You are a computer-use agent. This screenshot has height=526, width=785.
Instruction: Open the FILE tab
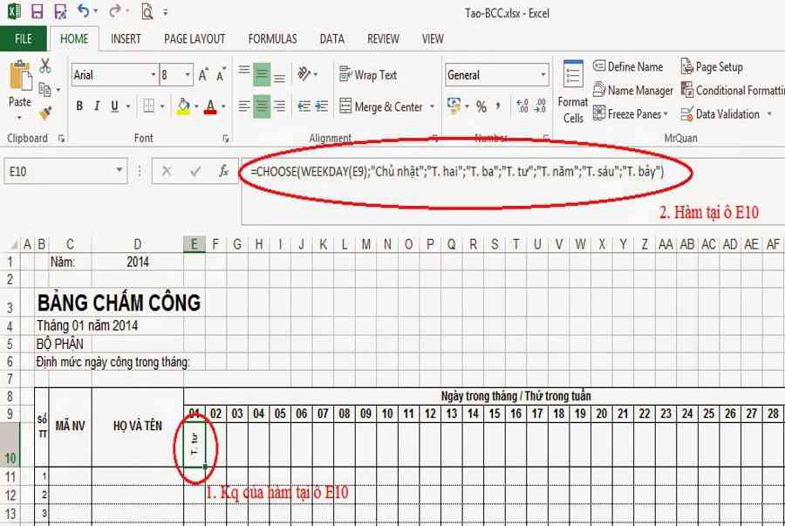(24, 38)
